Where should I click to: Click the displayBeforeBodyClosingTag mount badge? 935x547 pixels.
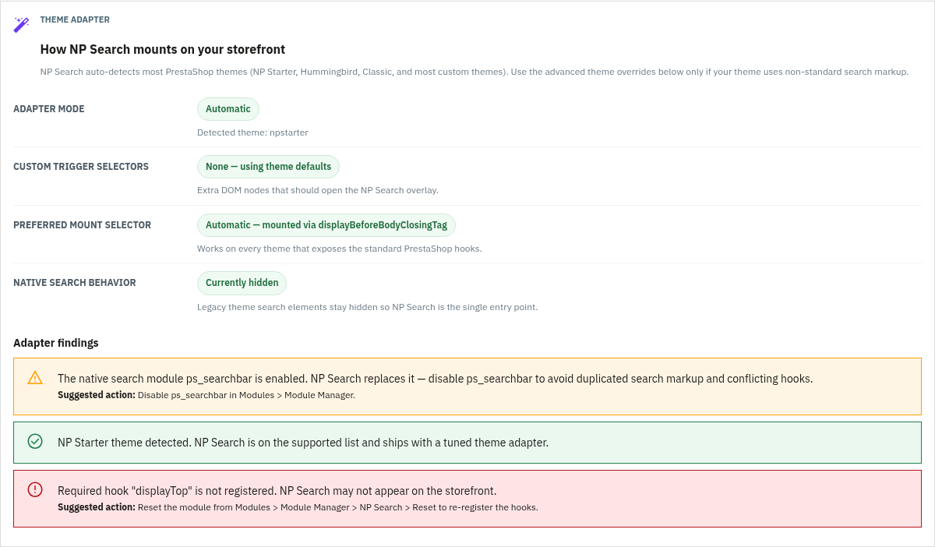(326, 225)
